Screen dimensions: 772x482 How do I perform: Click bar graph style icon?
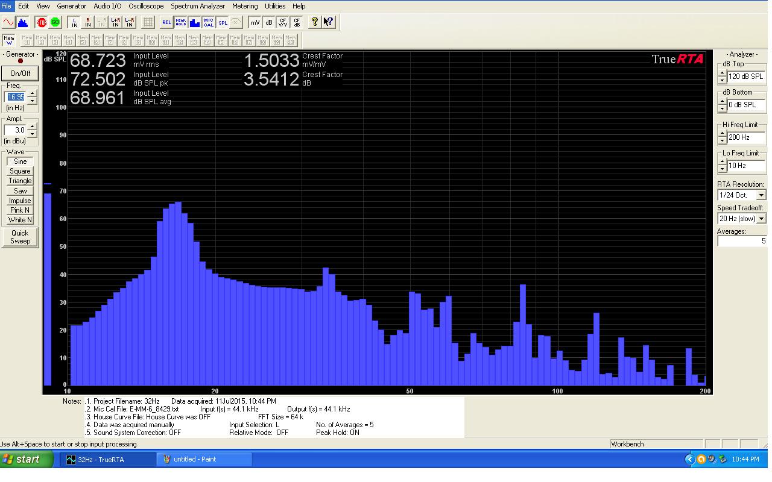pos(194,22)
